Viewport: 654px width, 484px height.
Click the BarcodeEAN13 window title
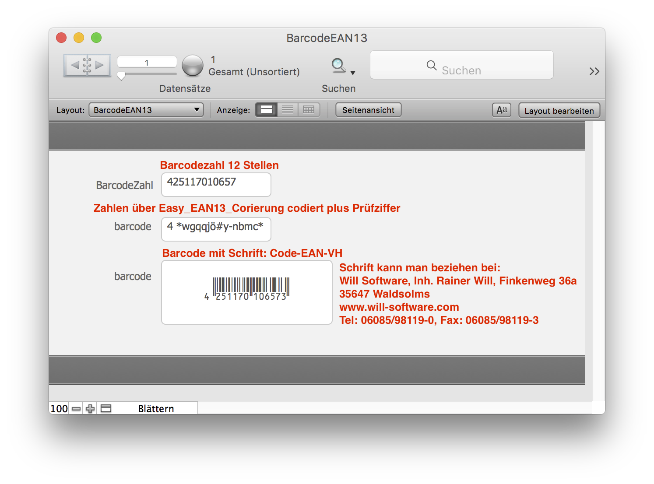327,38
